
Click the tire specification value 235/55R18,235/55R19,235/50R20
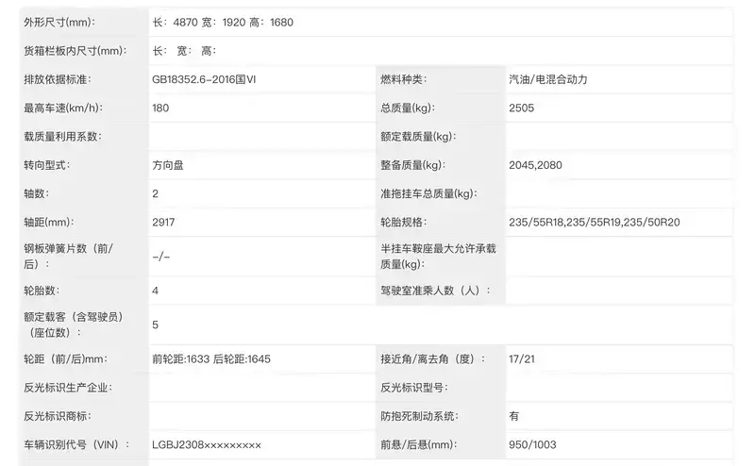pos(595,223)
